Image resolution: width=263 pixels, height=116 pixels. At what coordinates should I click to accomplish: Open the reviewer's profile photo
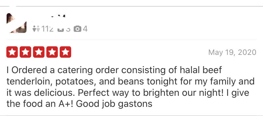pos(17,23)
